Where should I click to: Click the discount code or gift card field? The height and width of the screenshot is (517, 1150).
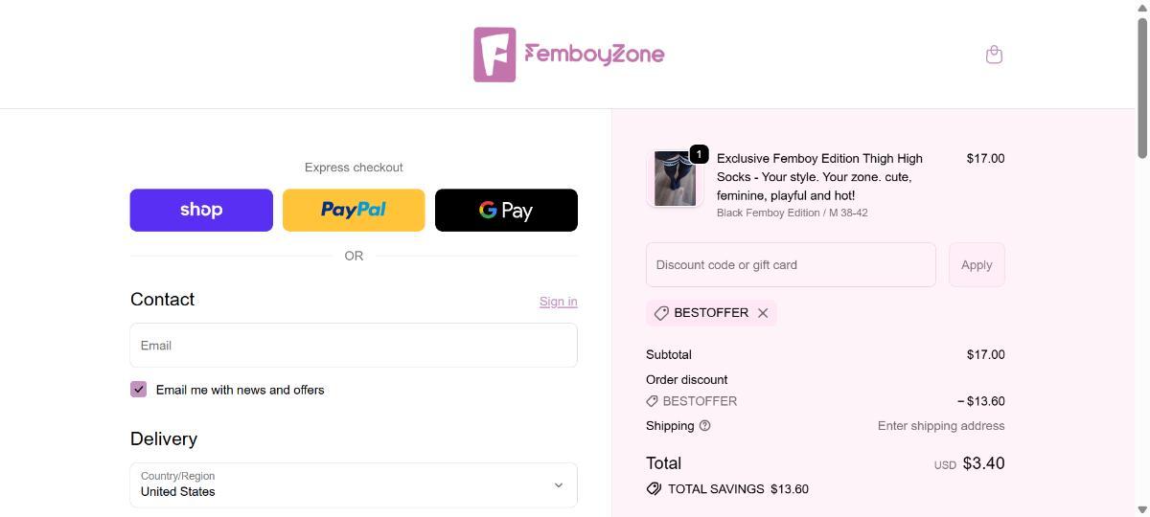click(x=790, y=265)
